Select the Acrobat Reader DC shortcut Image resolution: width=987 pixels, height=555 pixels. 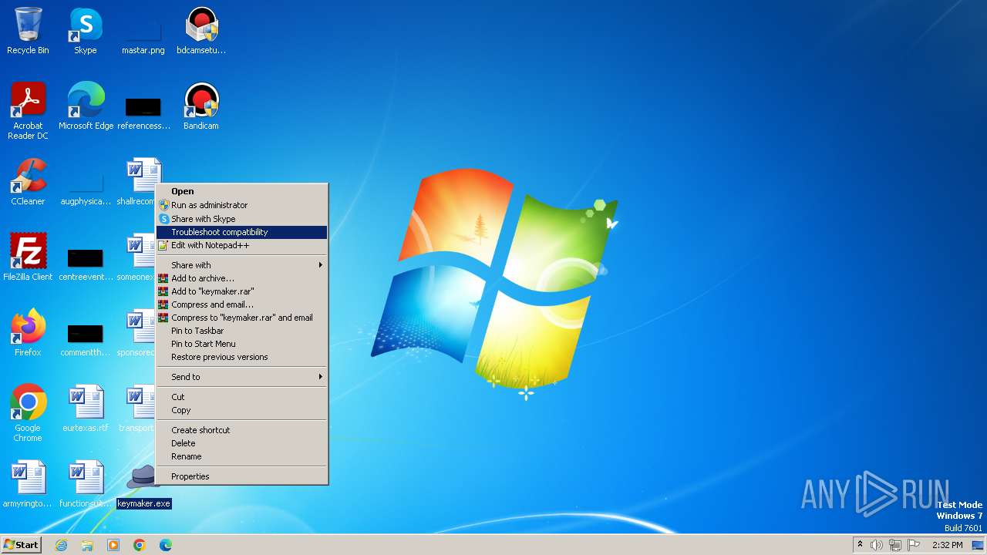[28, 111]
